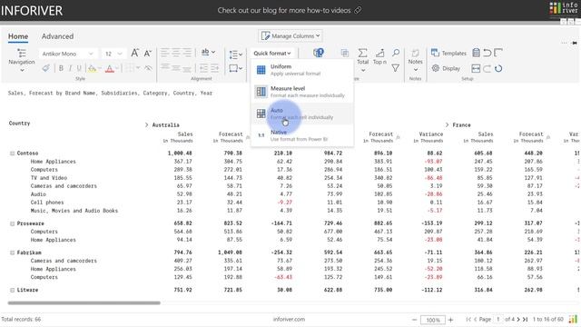Click the Notes icon
This screenshot has width=581, height=327.
coord(416,53)
